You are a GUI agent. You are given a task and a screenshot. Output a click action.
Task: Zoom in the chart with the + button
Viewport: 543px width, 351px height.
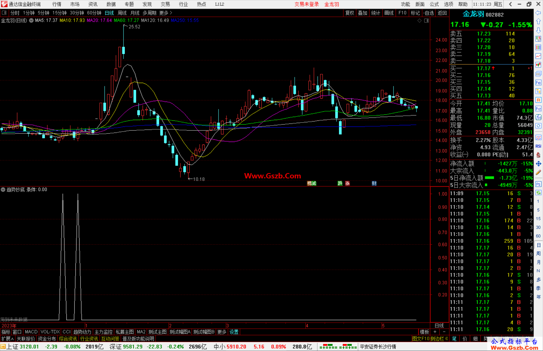[435, 332]
